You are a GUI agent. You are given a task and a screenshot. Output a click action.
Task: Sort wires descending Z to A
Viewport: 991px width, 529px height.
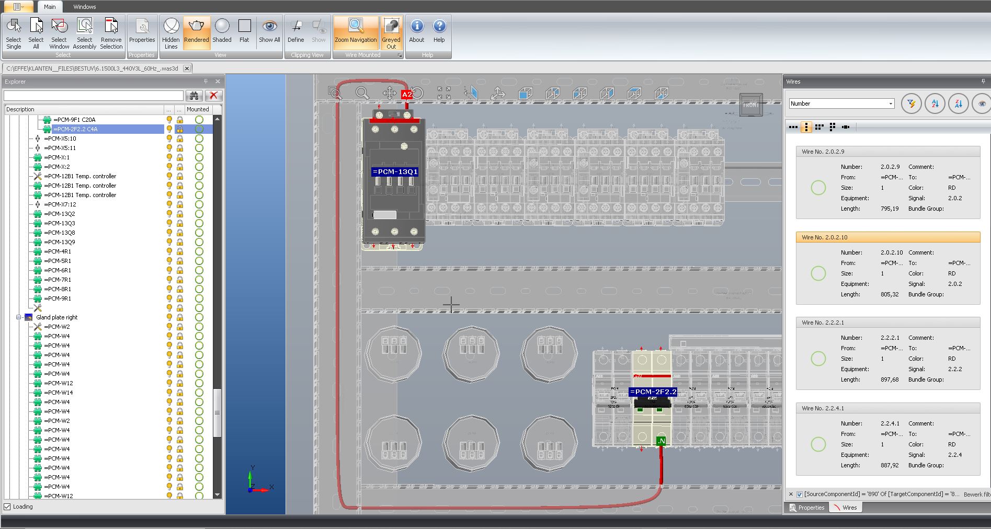click(x=958, y=103)
